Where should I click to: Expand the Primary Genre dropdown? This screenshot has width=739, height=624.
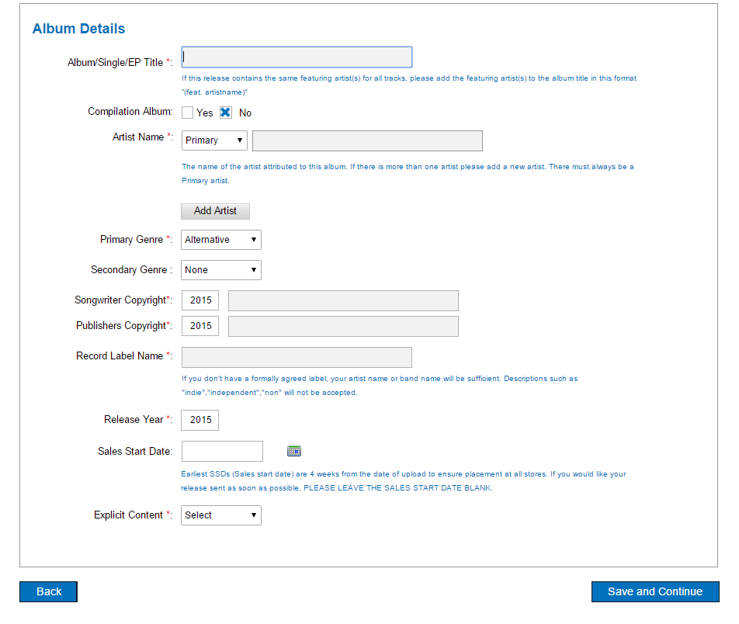[221, 240]
